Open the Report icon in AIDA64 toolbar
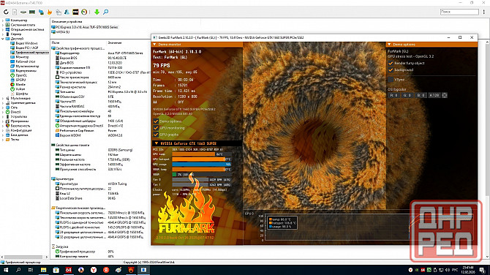Viewport: 490px width, 275px height. tap(15, 12)
